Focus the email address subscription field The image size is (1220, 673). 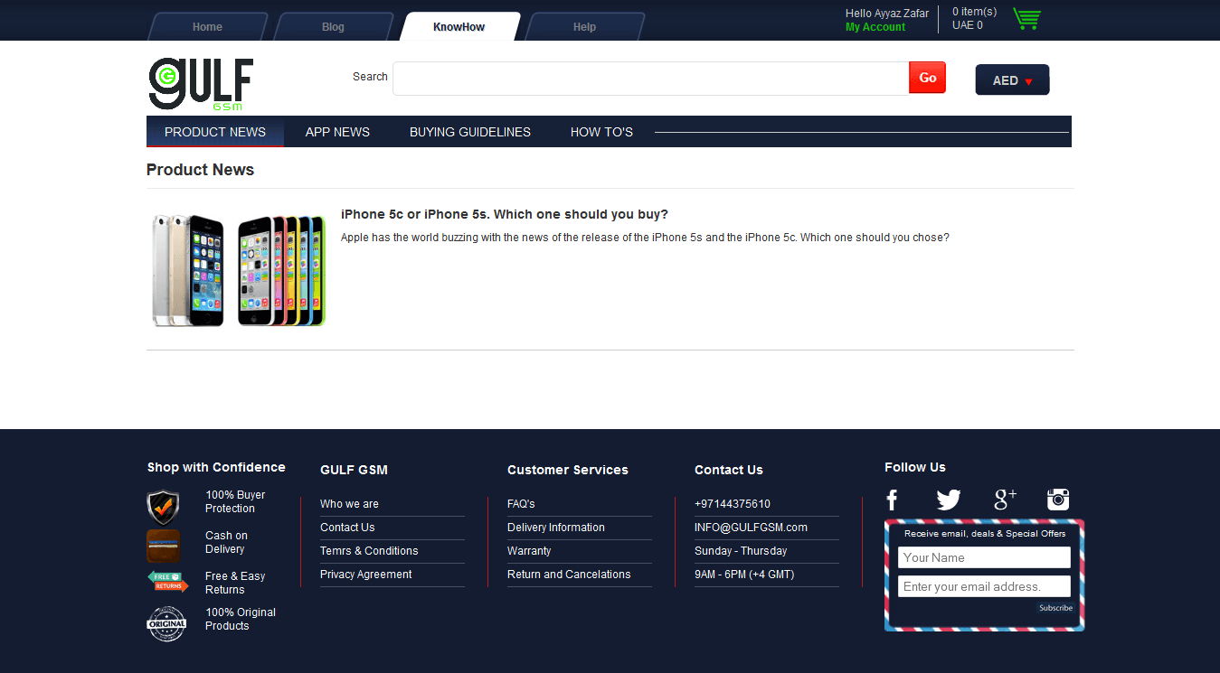pyautogui.click(x=984, y=586)
